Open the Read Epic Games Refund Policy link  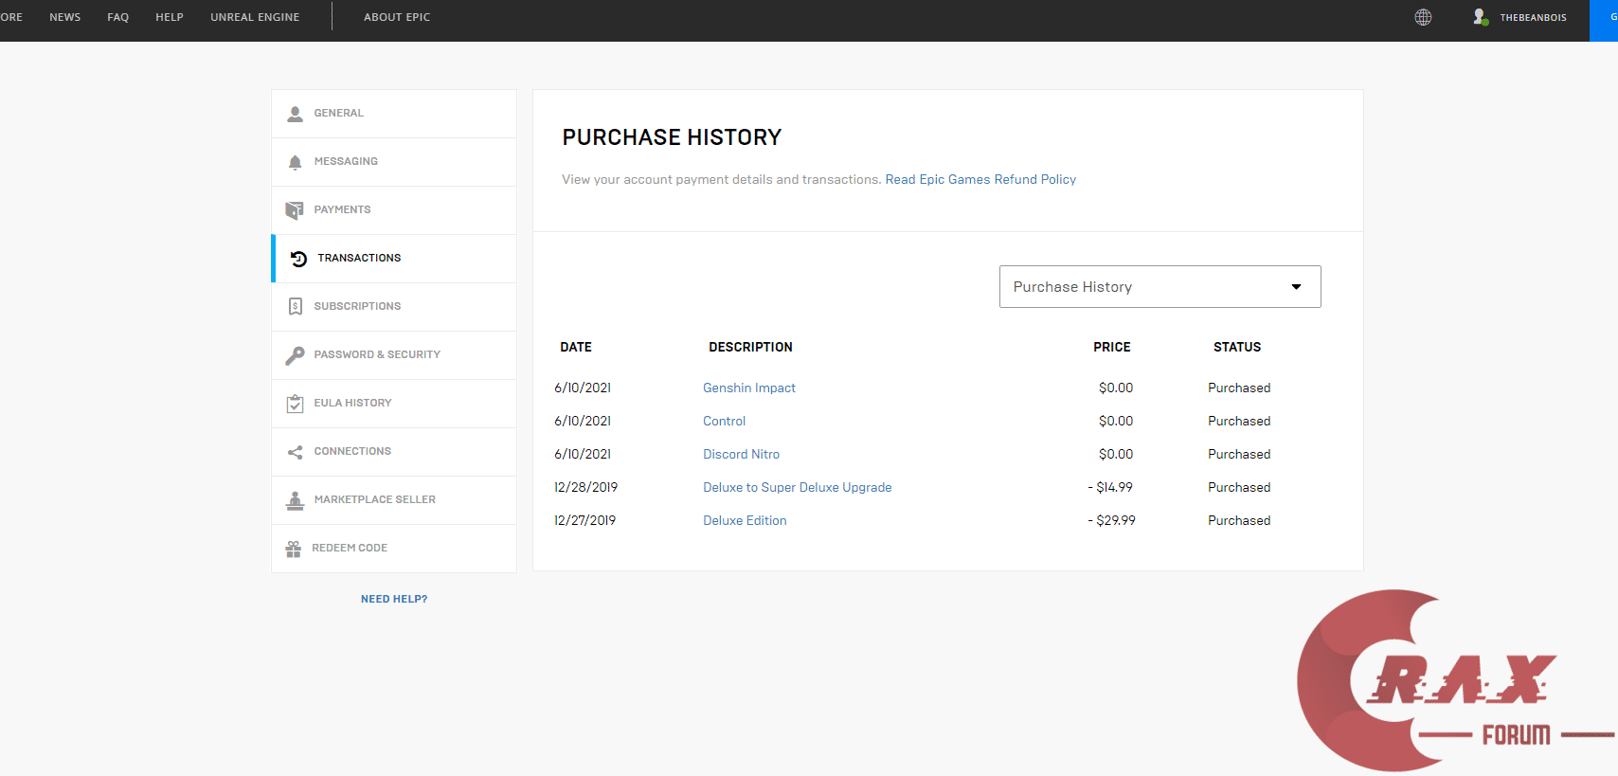980,179
